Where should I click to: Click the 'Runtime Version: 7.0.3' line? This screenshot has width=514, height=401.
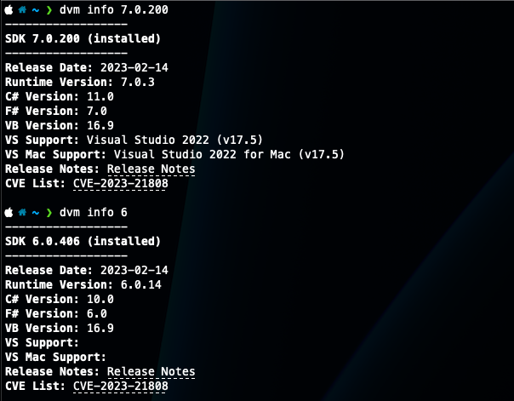coord(80,82)
